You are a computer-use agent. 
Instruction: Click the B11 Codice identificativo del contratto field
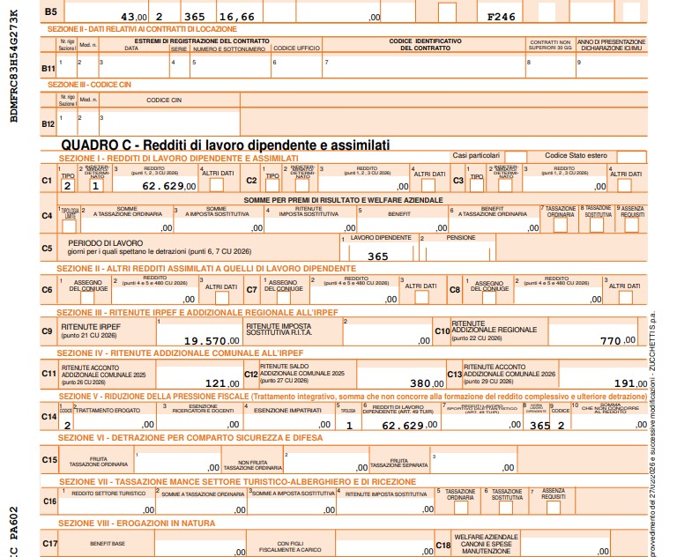coord(424,65)
